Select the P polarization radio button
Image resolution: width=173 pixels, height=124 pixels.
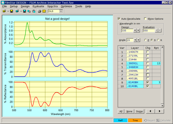click(145, 40)
